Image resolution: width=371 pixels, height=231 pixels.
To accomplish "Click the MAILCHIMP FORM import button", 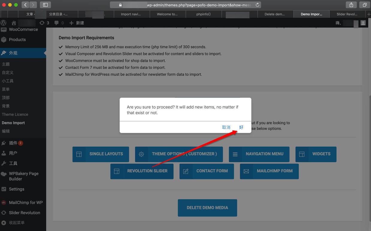I will (x=269, y=171).
